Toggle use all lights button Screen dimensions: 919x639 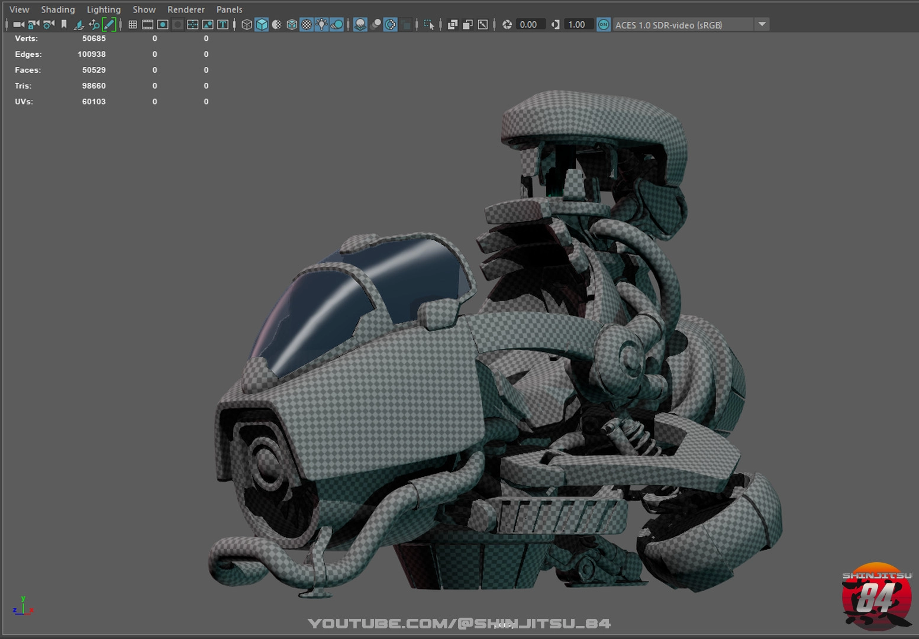coord(321,24)
